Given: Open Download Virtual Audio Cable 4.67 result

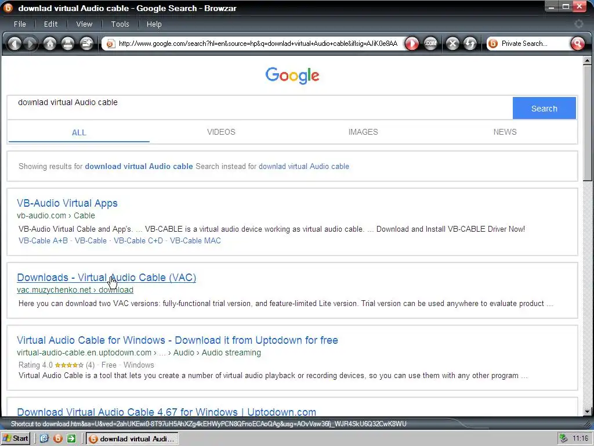Looking at the screenshot, I should tap(166, 412).
